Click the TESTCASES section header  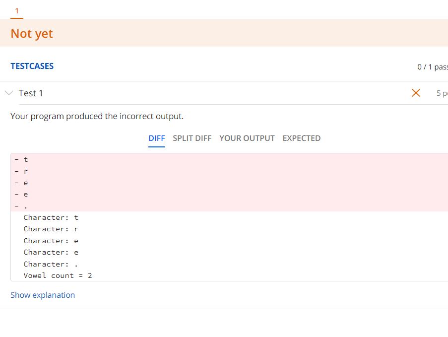click(x=32, y=66)
